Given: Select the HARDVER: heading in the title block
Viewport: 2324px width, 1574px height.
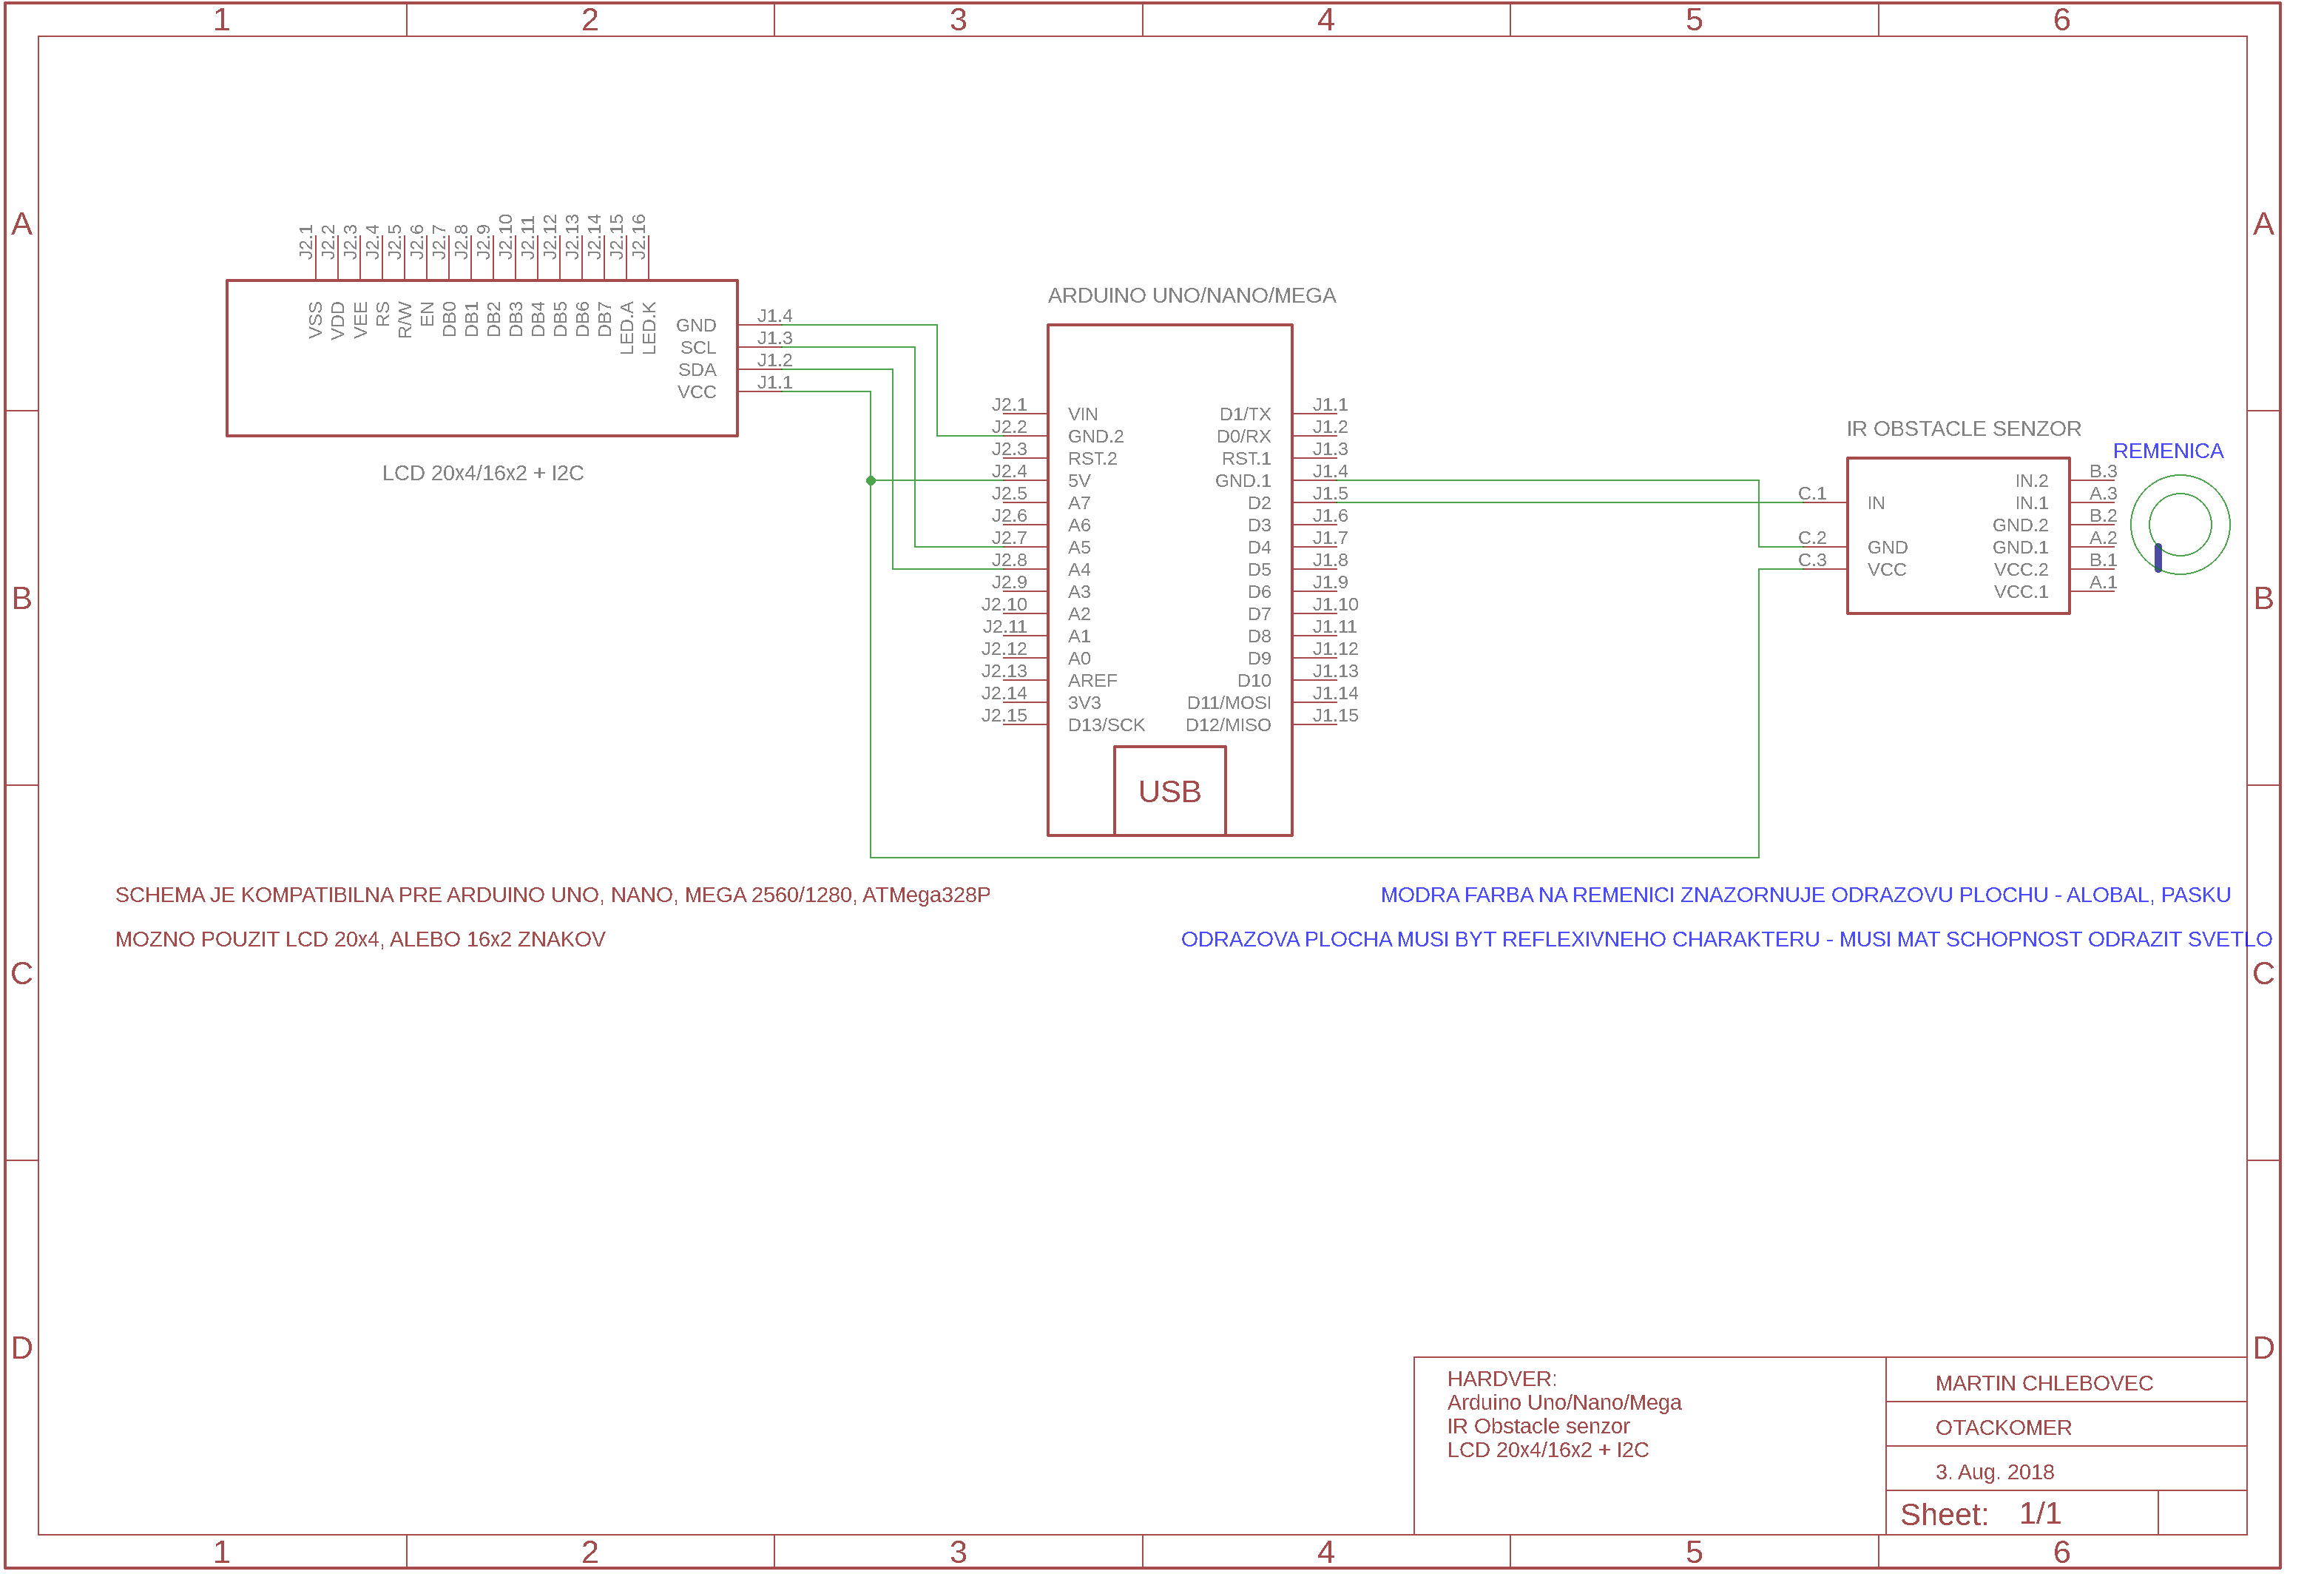Looking at the screenshot, I should click(x=1501, y=1378).
